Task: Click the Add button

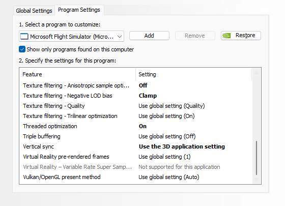Action: 149,36
